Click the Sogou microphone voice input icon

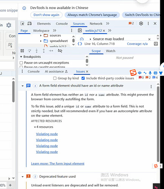150,73
